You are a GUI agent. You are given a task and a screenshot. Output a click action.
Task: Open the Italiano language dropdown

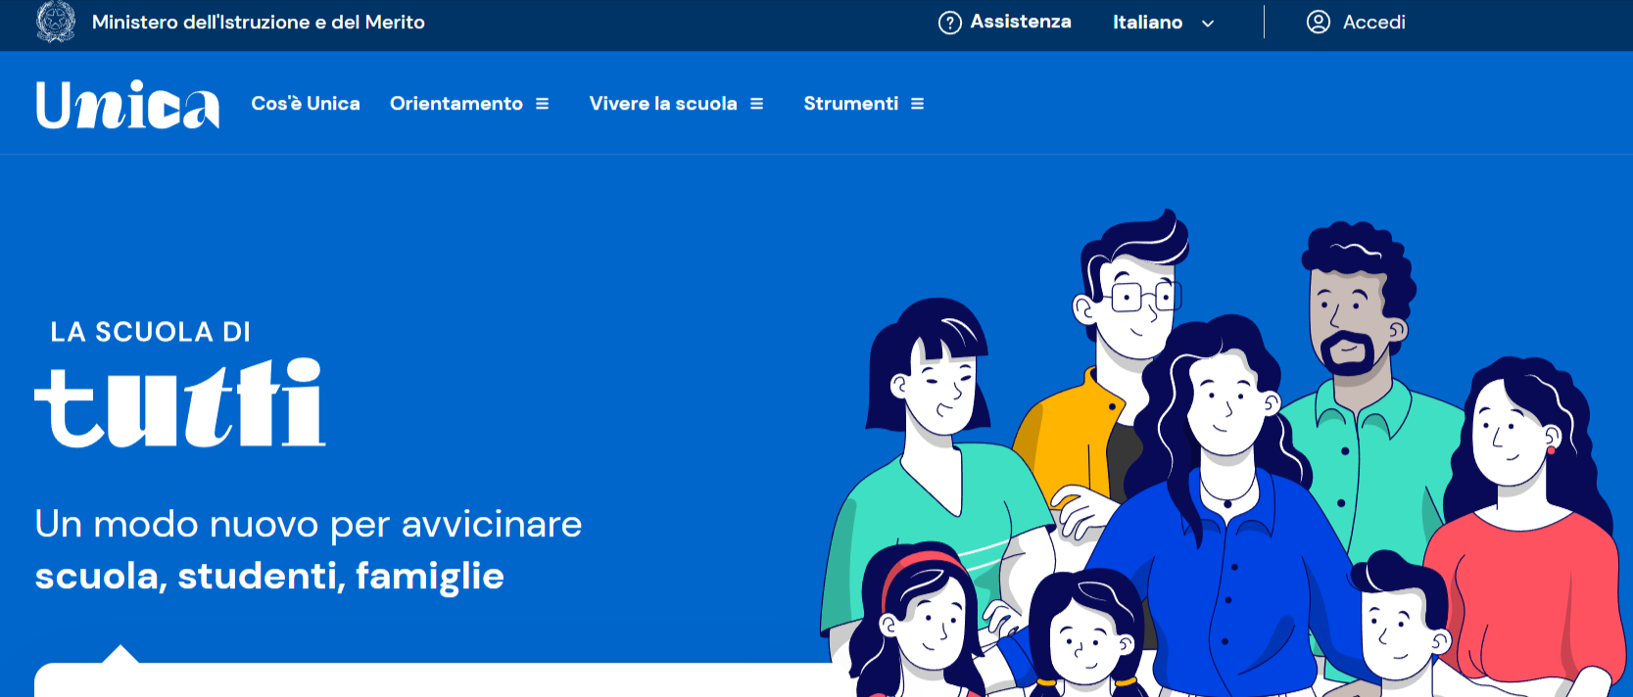click(x=1147, y=23)
